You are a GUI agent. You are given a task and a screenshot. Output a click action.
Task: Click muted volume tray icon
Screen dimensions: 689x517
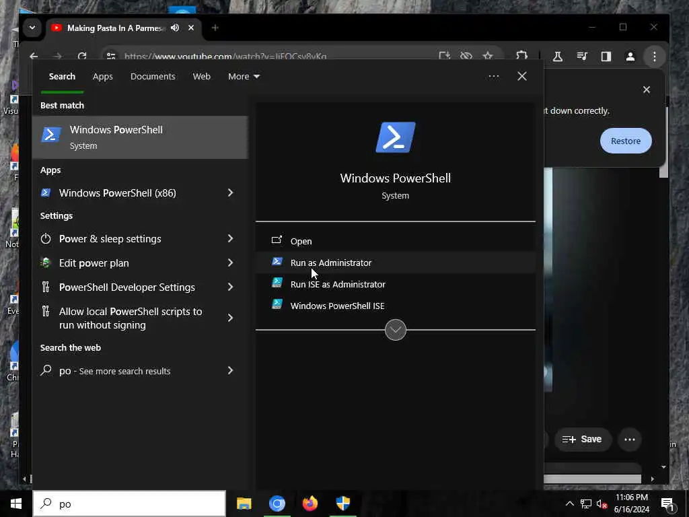coord(602,504)
